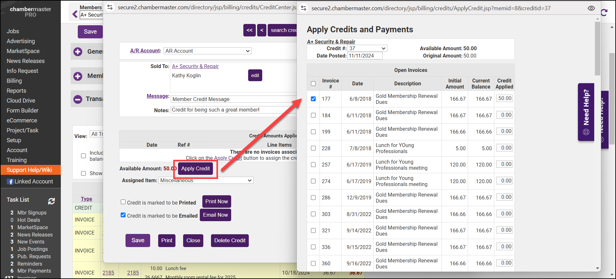This screenshot has height=279, width=616.
Task: Click the Apply Credit button
Action: pos(195,169)
